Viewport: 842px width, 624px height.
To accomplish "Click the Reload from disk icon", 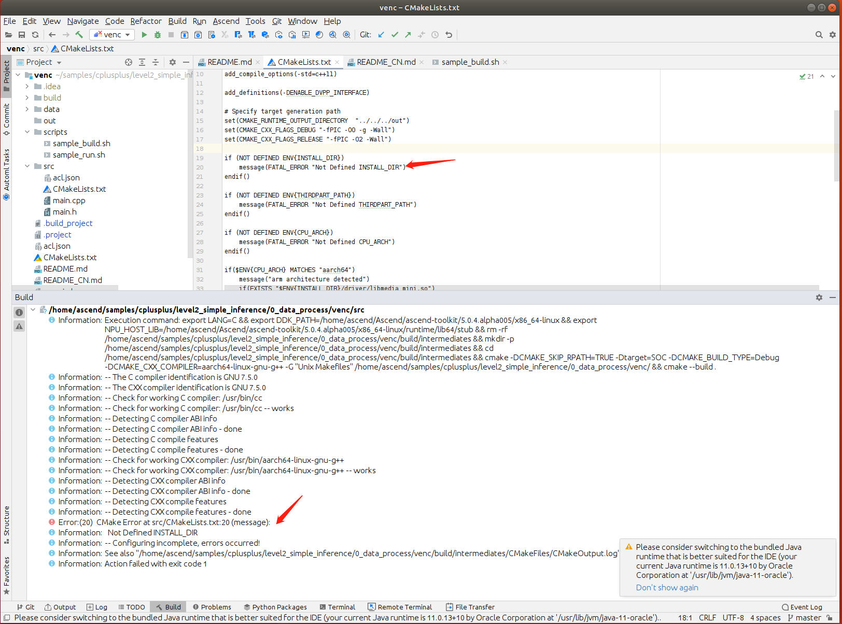I will pyautogui.click(x=35, y=35).
